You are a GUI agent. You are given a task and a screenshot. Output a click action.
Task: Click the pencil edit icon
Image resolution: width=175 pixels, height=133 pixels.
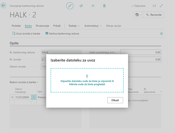70,6
